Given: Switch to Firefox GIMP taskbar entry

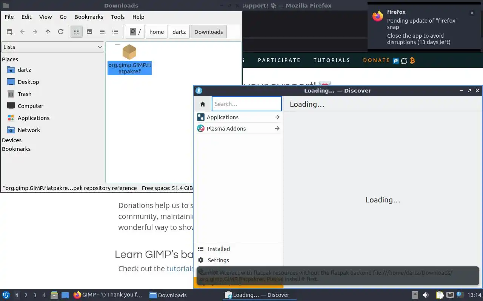Looking at the screenshot, I should 108,295.
